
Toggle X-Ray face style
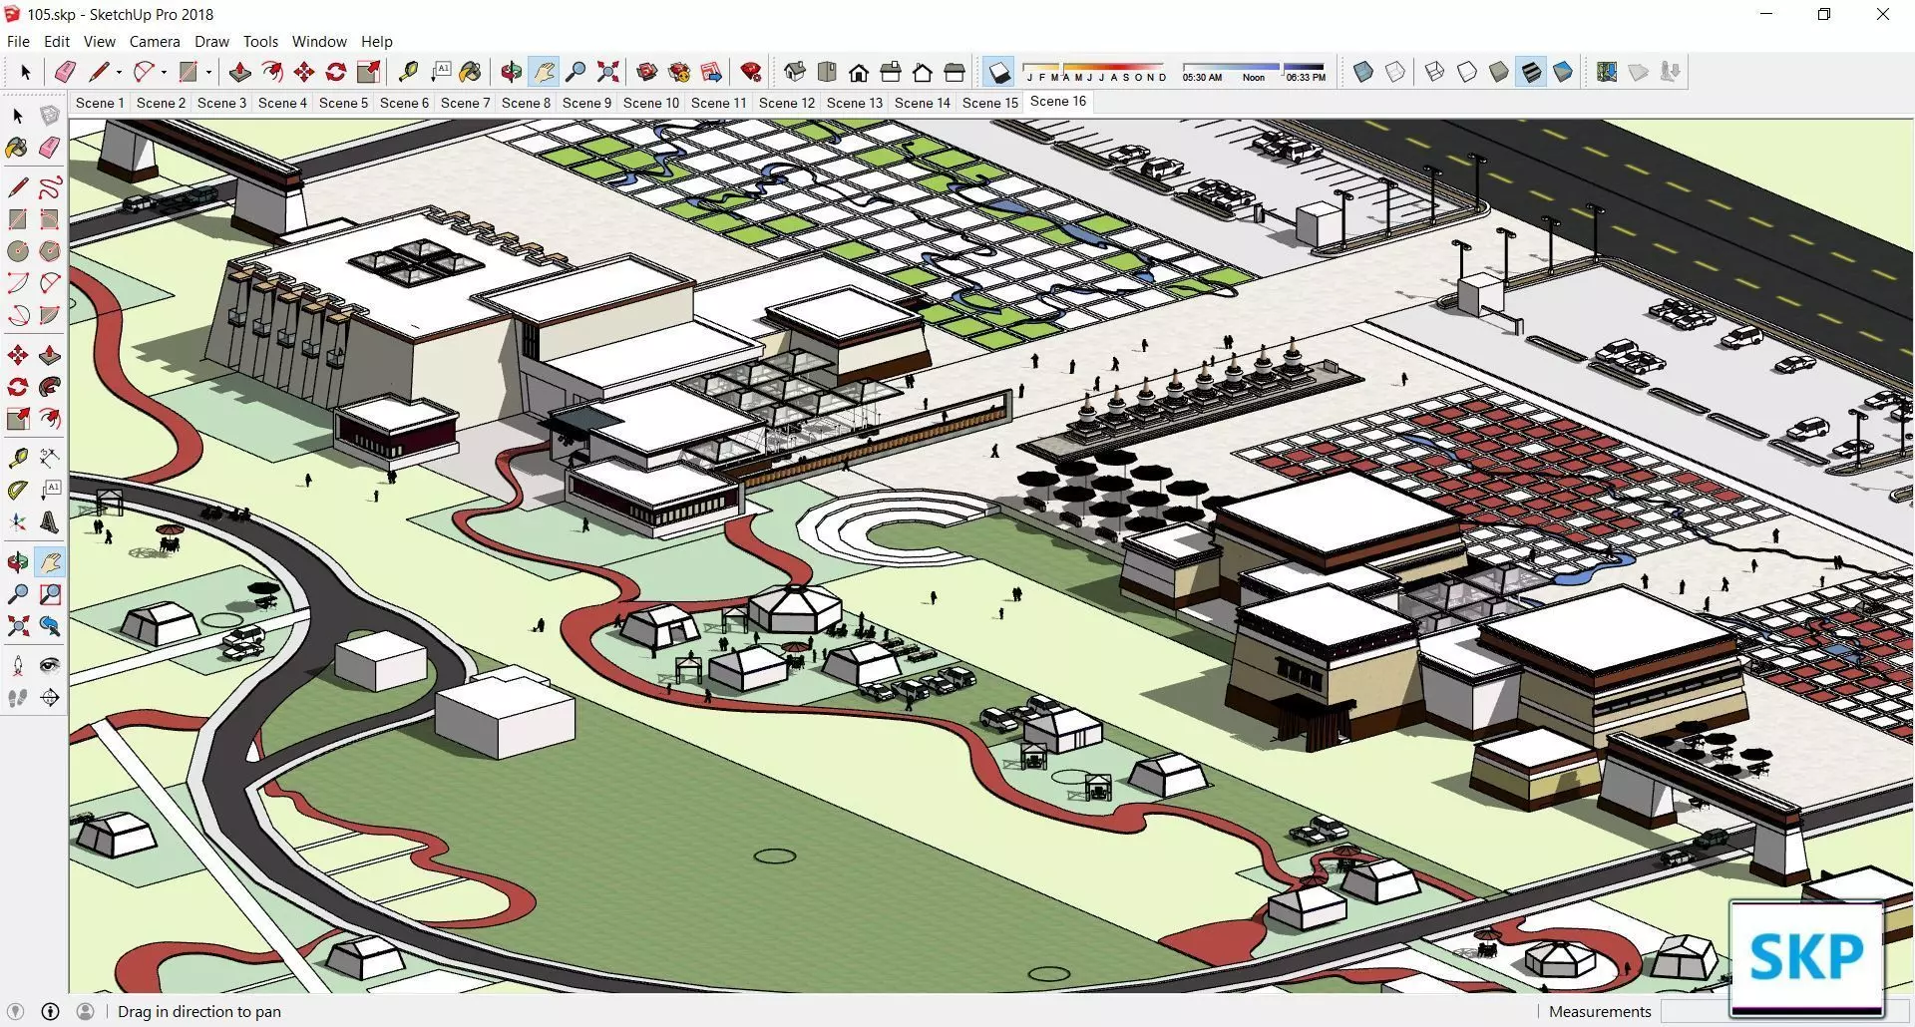click(1363, 72)
